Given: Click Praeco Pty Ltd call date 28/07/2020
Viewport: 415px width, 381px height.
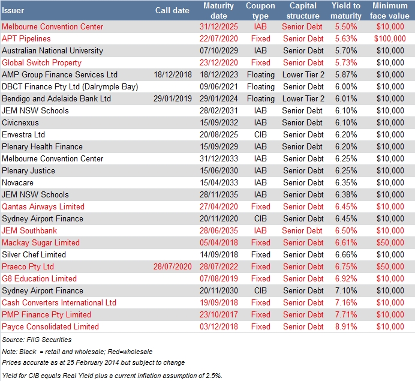Looking at the screenshot, I should (x=172, y=266).
